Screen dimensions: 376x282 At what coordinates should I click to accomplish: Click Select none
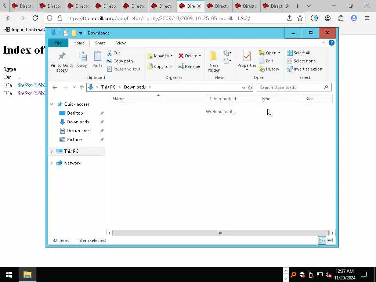click(x=301, y=61)
